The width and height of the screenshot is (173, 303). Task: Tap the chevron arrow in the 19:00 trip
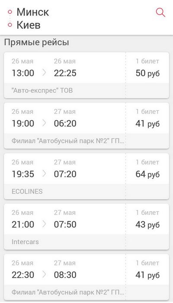pyautogui.click(x=44, y=123)
